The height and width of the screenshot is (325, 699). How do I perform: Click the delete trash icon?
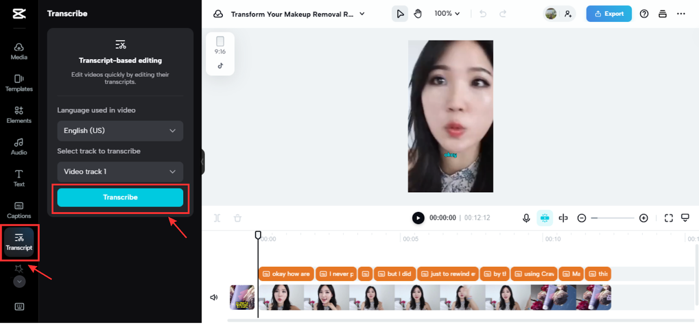pos(238,218)
